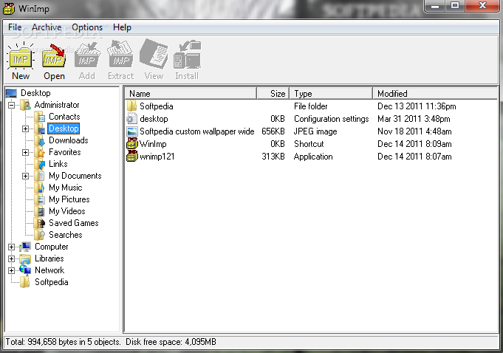Click the Favorites star folder icon
503x353 pixels.
(x=40, y=152)
